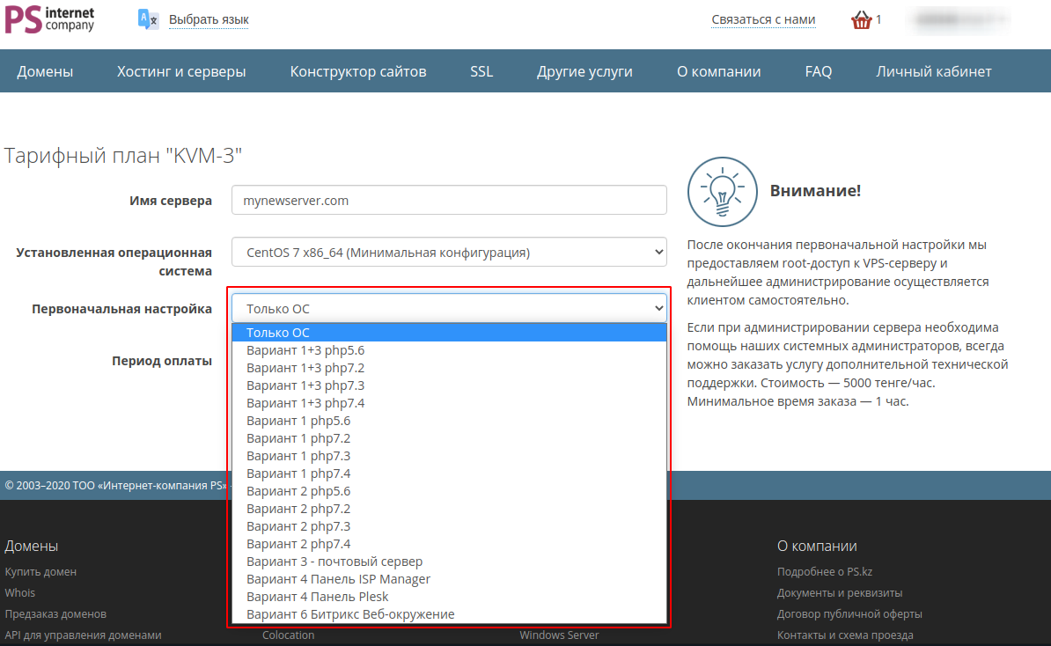Viewport: 1051px width, 646px height.
Task: Select Вариант 6 Битрикс Веб-окружение option
Action: 449,613
